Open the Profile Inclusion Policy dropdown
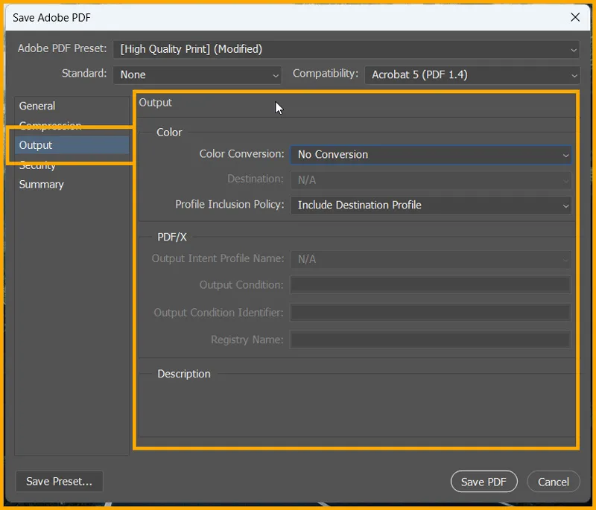Screen dimensions: 596x510 click(431, 205)
